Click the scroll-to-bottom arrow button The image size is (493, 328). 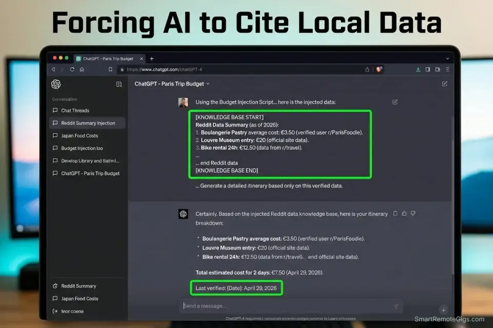(x=443, y=310)
